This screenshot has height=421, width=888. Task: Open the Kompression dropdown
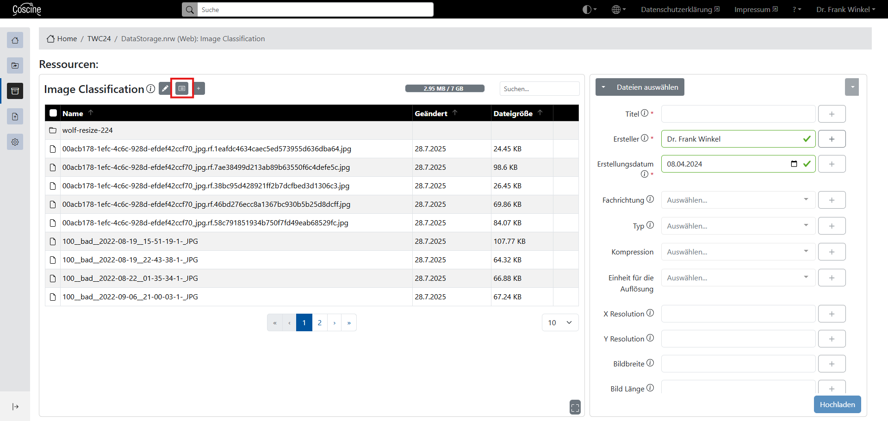pos(738,252)
